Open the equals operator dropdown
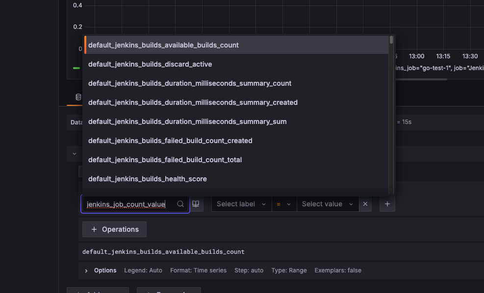The height and width of the screenshot is (293, 484). [284, 204]
